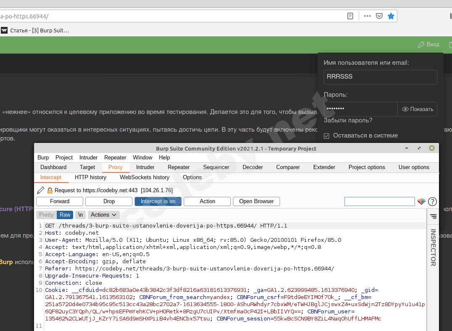The height and width of the screenshot is (331, 452).
Task: Open the Repeater tab
Action: point(179,167)
